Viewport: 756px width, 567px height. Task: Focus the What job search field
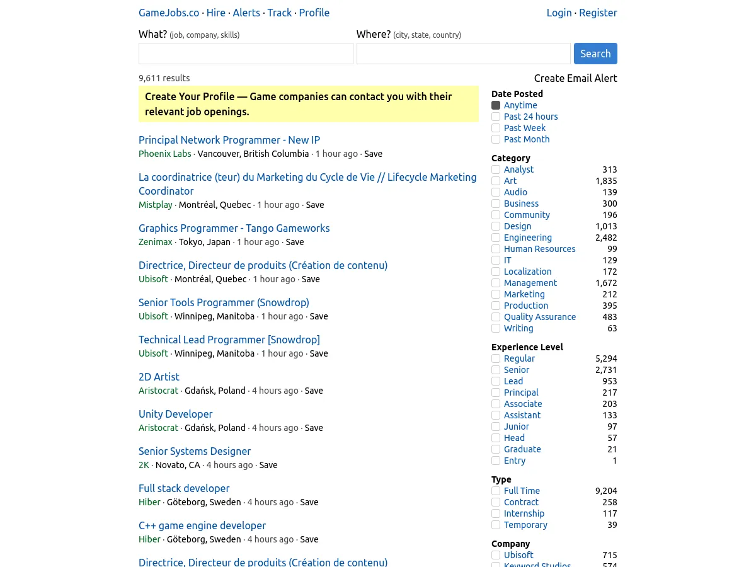tap(246, 54)
